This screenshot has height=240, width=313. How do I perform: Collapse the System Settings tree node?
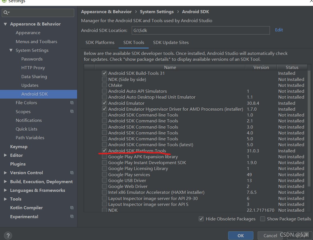coord(11,50)
